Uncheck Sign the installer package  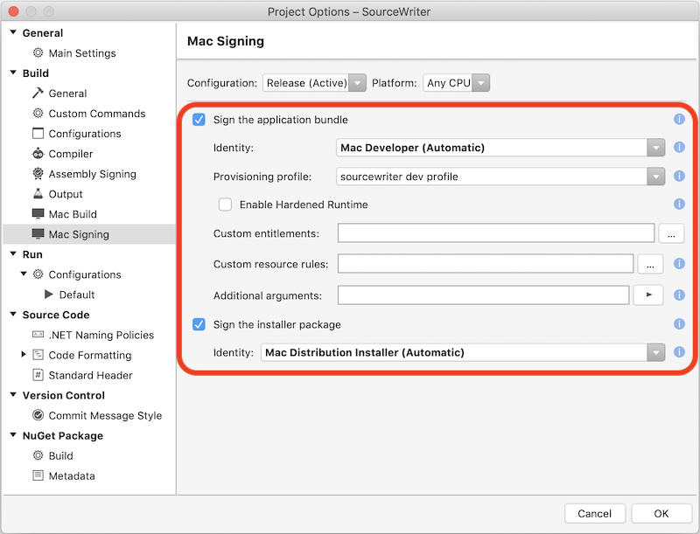click(199, 324)
